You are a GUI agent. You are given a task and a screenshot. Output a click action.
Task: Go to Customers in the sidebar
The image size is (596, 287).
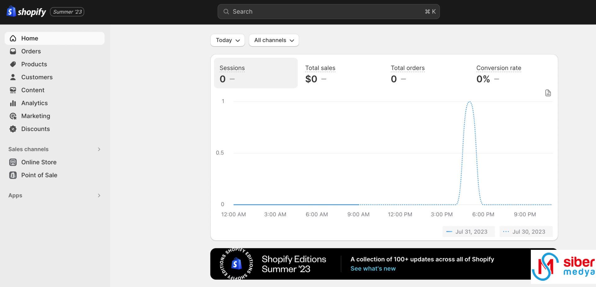(x=55, y=77)
